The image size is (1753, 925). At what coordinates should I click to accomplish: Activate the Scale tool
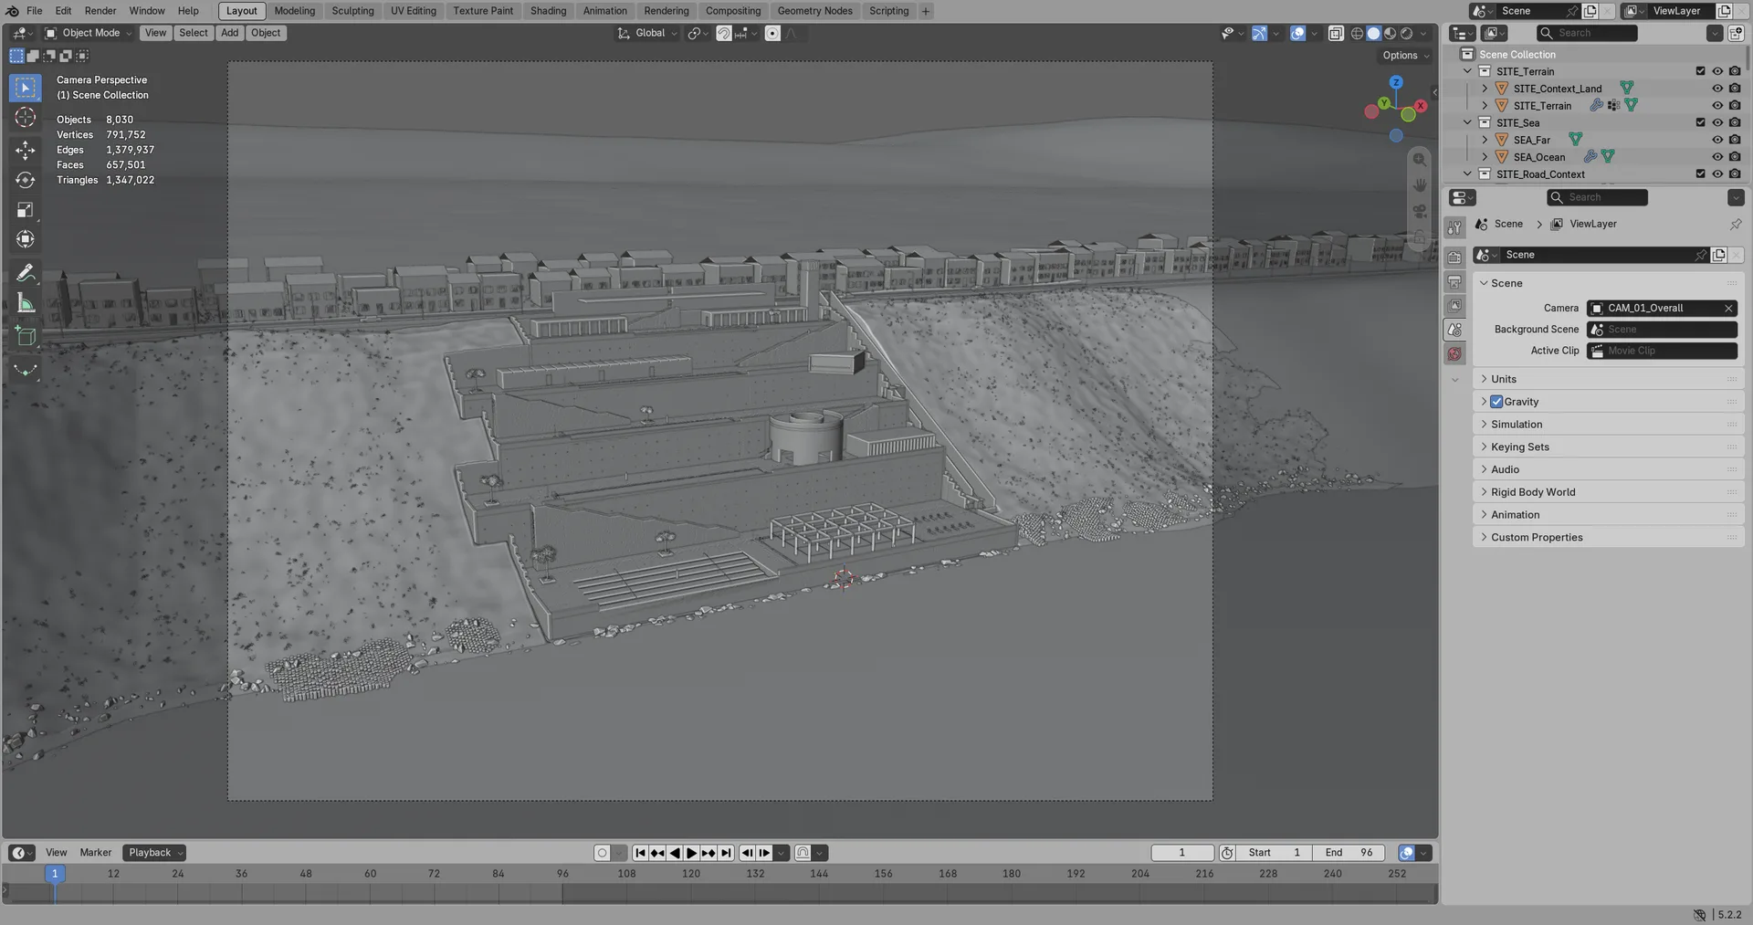click(x=26, y=210)
